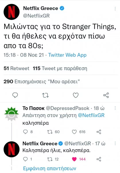Share the Το Πασοκ reply

click(x=99, y=132)
